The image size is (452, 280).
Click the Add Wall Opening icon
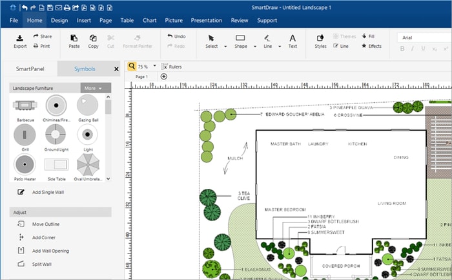[21, 251]
